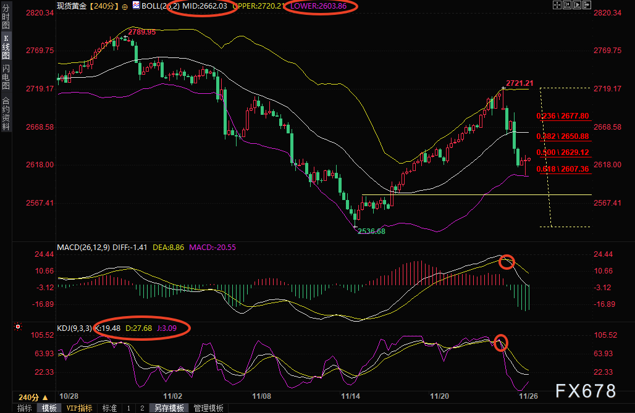This screenshot has width=635, height=413.
Task: Click the BOLL indicator chart icon
Action: pyautogui.click(x=135, y=6)
